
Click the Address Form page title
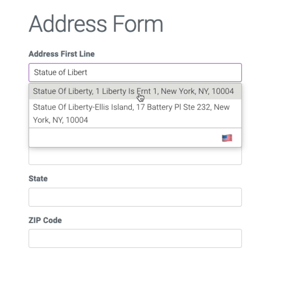96,24
